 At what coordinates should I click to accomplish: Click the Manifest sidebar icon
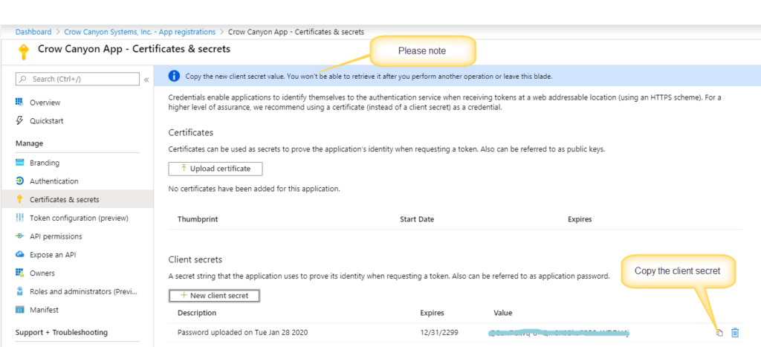click(x=19, y=310)
